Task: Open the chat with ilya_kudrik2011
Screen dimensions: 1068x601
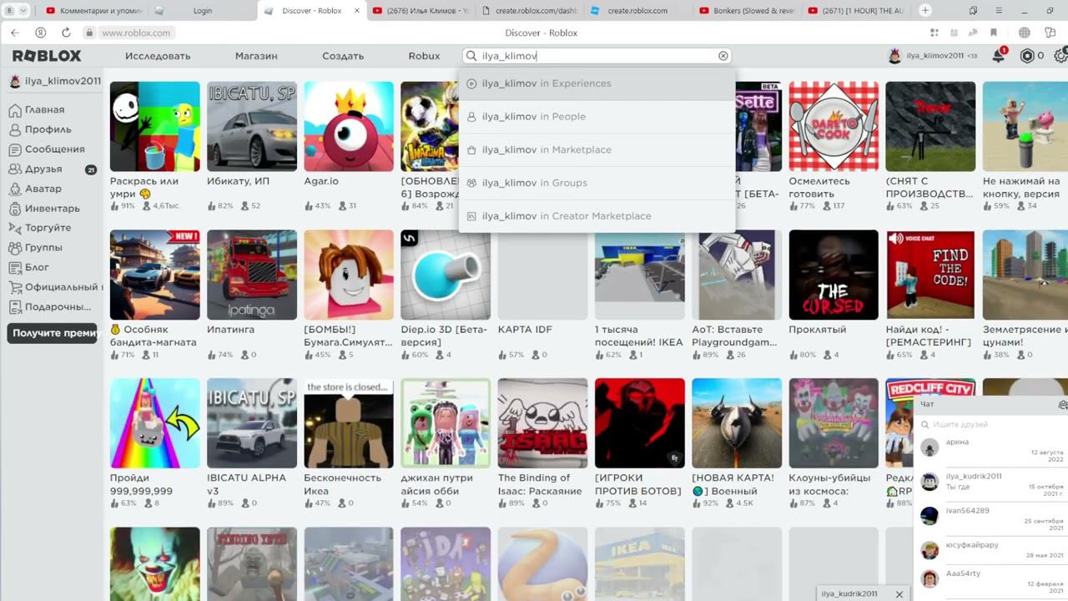Action: [x=990, y=485]
